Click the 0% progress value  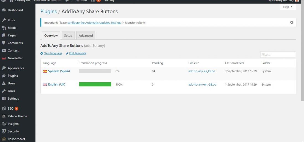117,71
